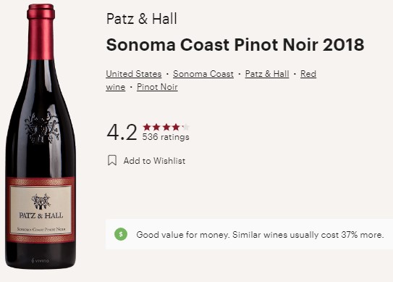Click the green dollar value icon
393x282 pixels.
click(x=121, y=234)
